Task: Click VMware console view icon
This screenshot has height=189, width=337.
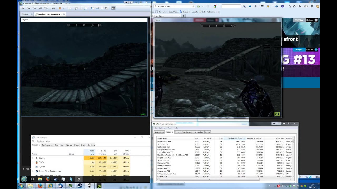Action: click(x=113, y=8)
